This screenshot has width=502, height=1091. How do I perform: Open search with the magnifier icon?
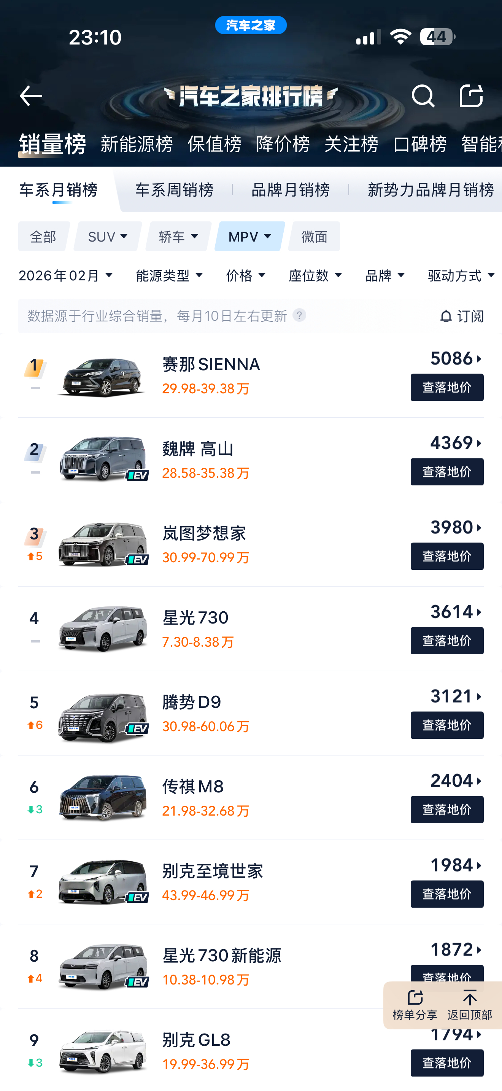point(423,96)
